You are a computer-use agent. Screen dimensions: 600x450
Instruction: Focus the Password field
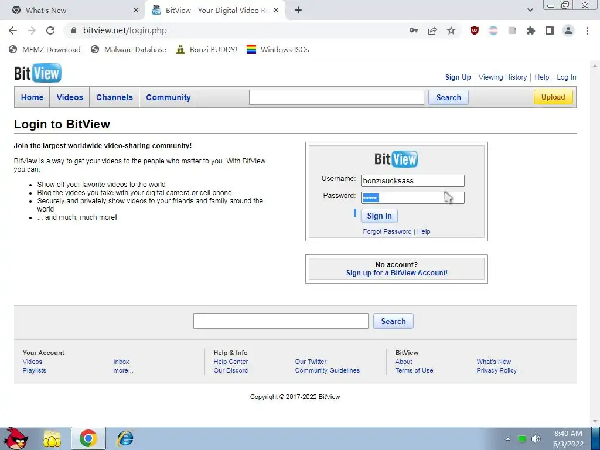pos(412,197)
